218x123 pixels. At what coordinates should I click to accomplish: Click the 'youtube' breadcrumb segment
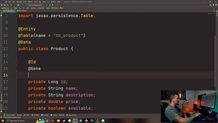[x=33, y=8]
